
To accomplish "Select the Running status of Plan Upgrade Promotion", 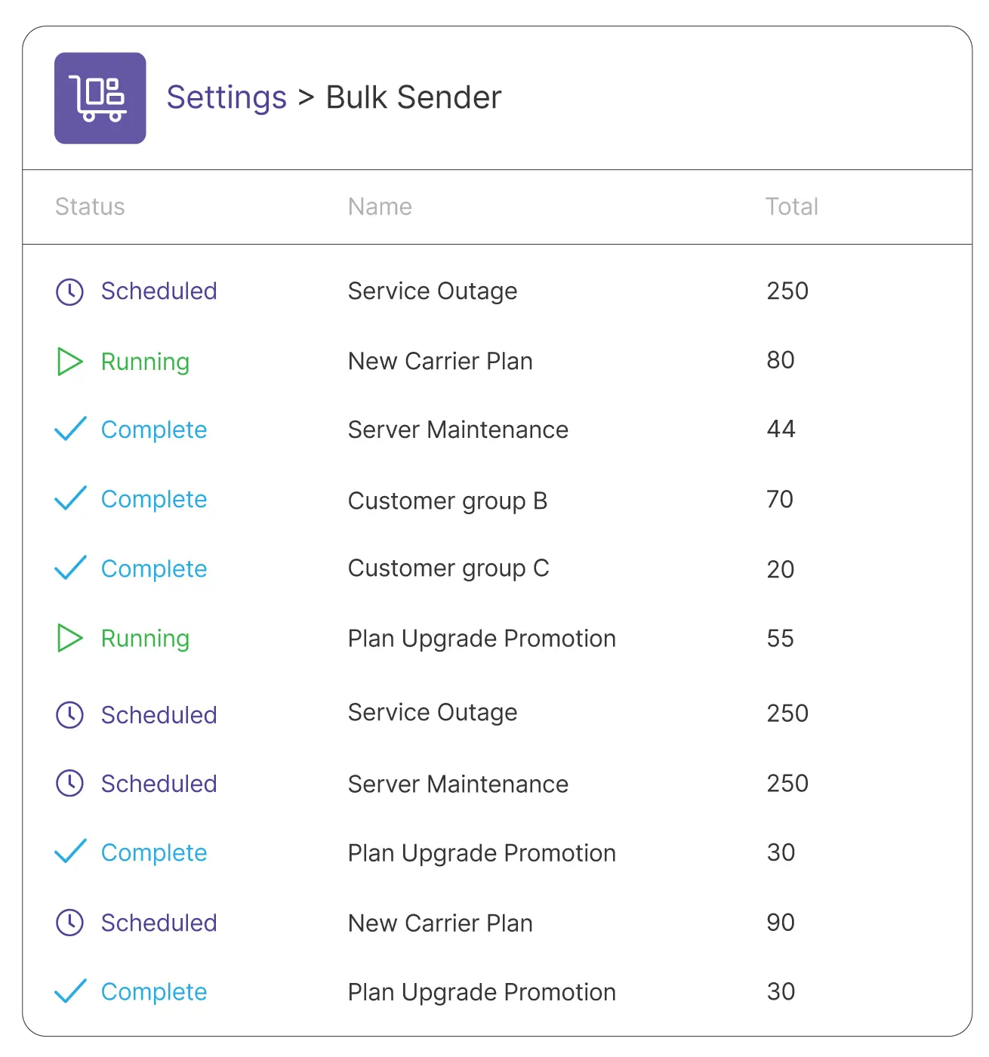I will (145, 639).
